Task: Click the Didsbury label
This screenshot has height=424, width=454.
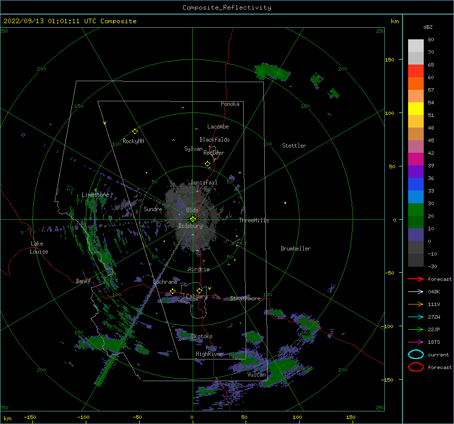Action: click(x=191, y=226)
